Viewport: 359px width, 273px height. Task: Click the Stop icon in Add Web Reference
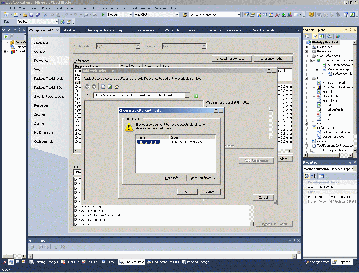tap(103, 87)
